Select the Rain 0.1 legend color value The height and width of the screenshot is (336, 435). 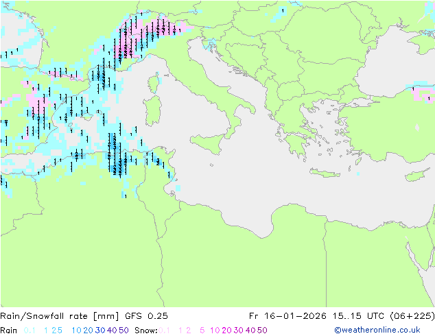[30, 331]
